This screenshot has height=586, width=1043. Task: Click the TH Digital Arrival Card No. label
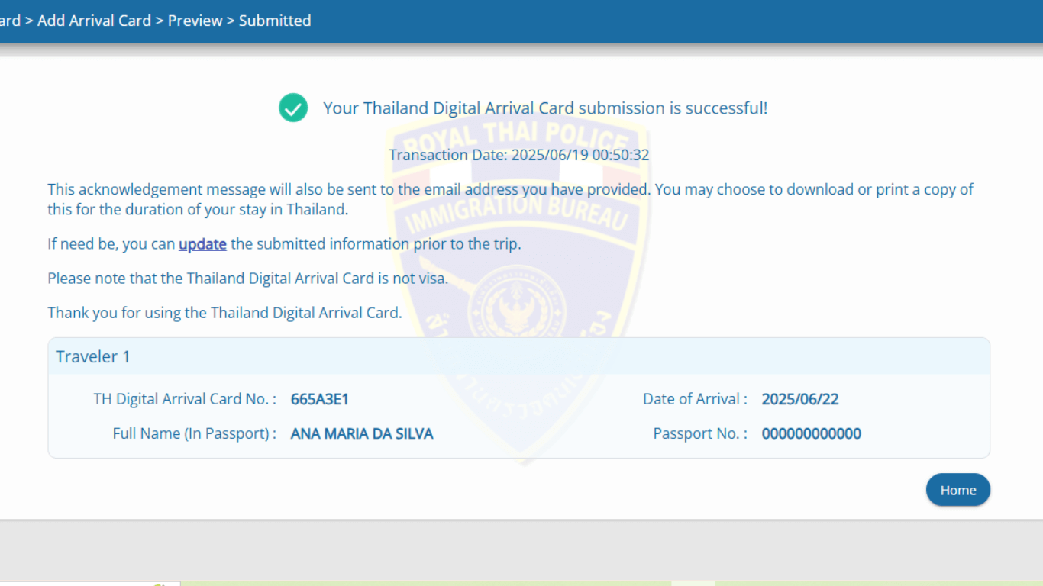[x=185, y=399]
